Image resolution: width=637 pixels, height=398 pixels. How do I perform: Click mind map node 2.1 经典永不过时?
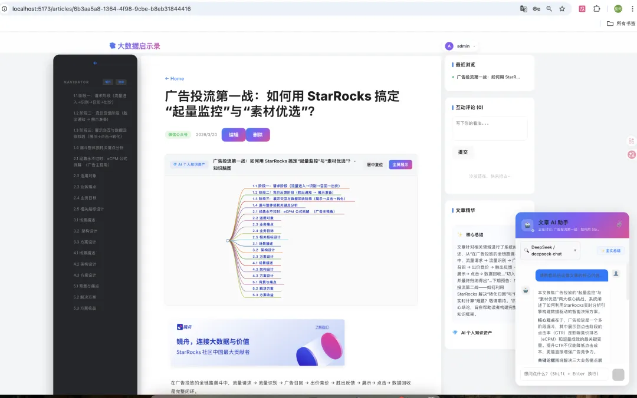coord(293,211)
